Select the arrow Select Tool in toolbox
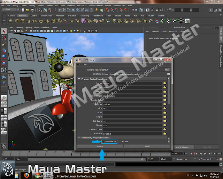This screenshot has width=223, height=179. pos(4,31)
